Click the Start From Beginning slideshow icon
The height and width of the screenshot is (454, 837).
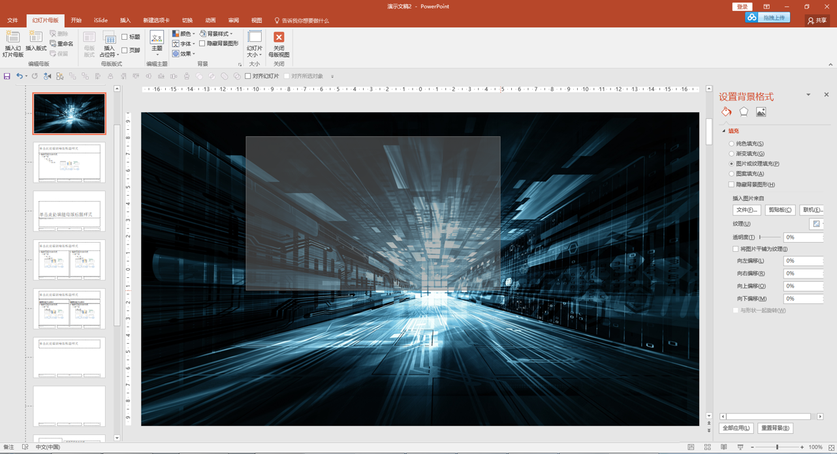pos(47,76)
